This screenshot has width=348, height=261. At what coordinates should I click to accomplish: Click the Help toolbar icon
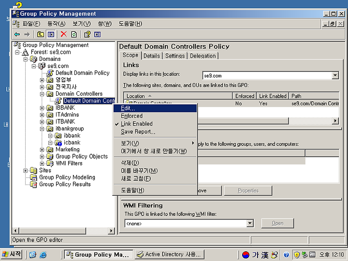point(87,34)
